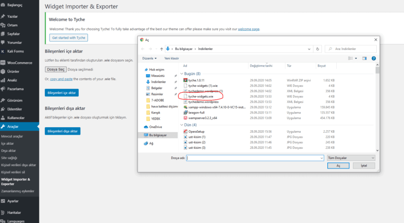Viewport: 404px width, 223px height.
Task: Click the Aç button to open file
Action: click(x=339, y=165)
